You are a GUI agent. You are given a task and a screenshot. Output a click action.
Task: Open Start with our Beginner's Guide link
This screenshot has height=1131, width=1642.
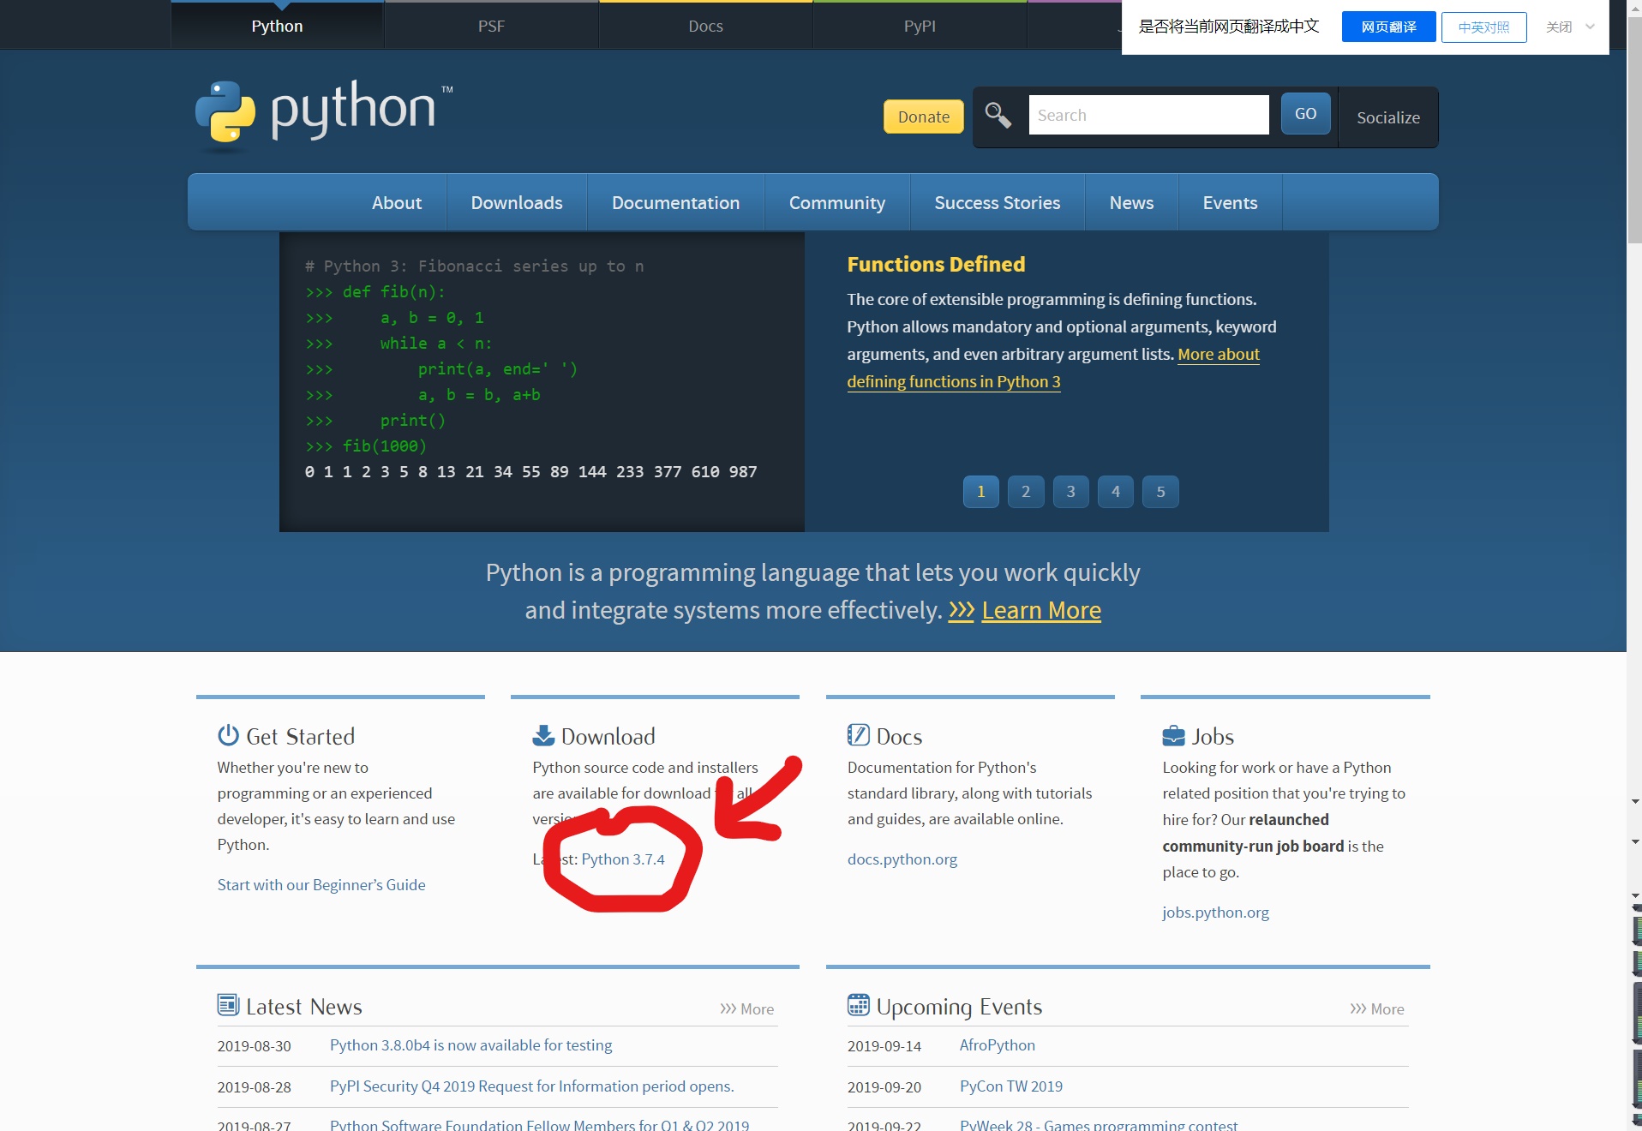321,884
